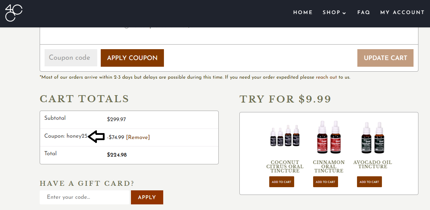The image size is (430, 210).
Task: Add Coconut Citrus Oral Tincture to cart
Action: (x=282, y=182)
